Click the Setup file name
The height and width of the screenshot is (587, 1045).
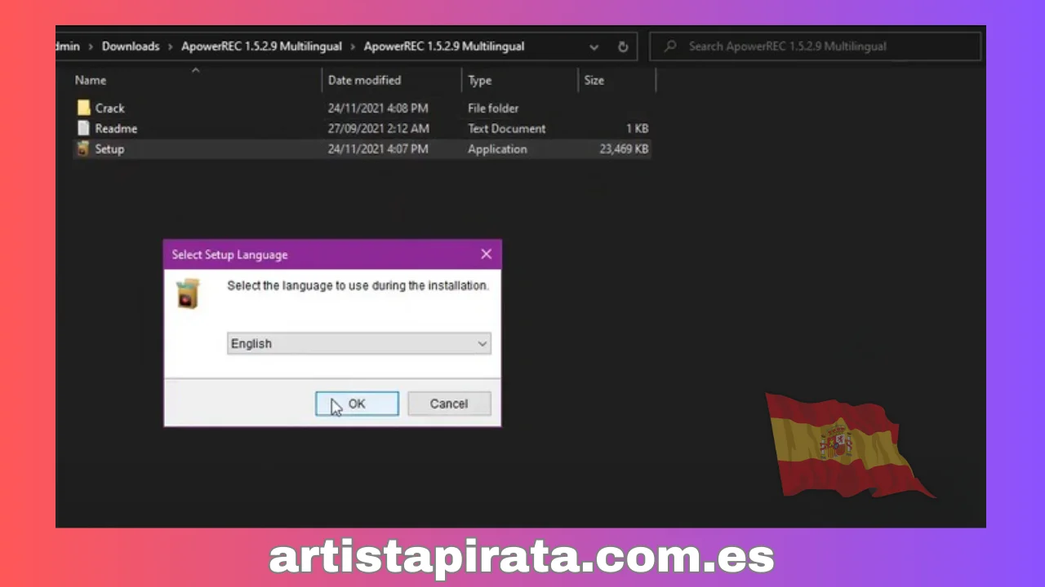tap(109, 148)
